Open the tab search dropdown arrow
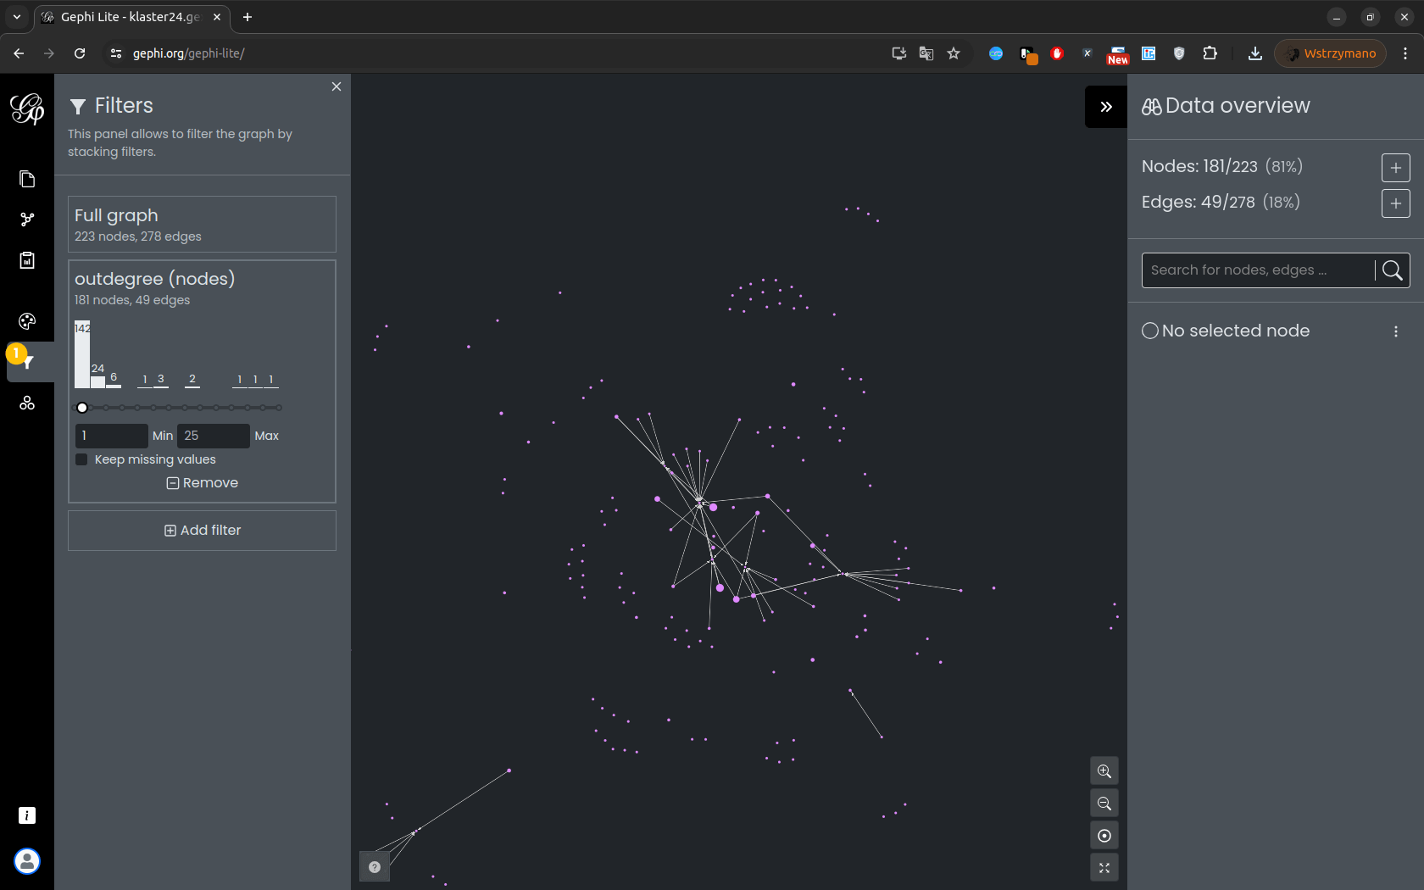 click(17, 17)
